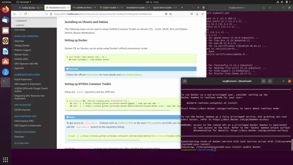Open the post-install actions link
This screenshot has width=293, height=165.
coord(131,74)
